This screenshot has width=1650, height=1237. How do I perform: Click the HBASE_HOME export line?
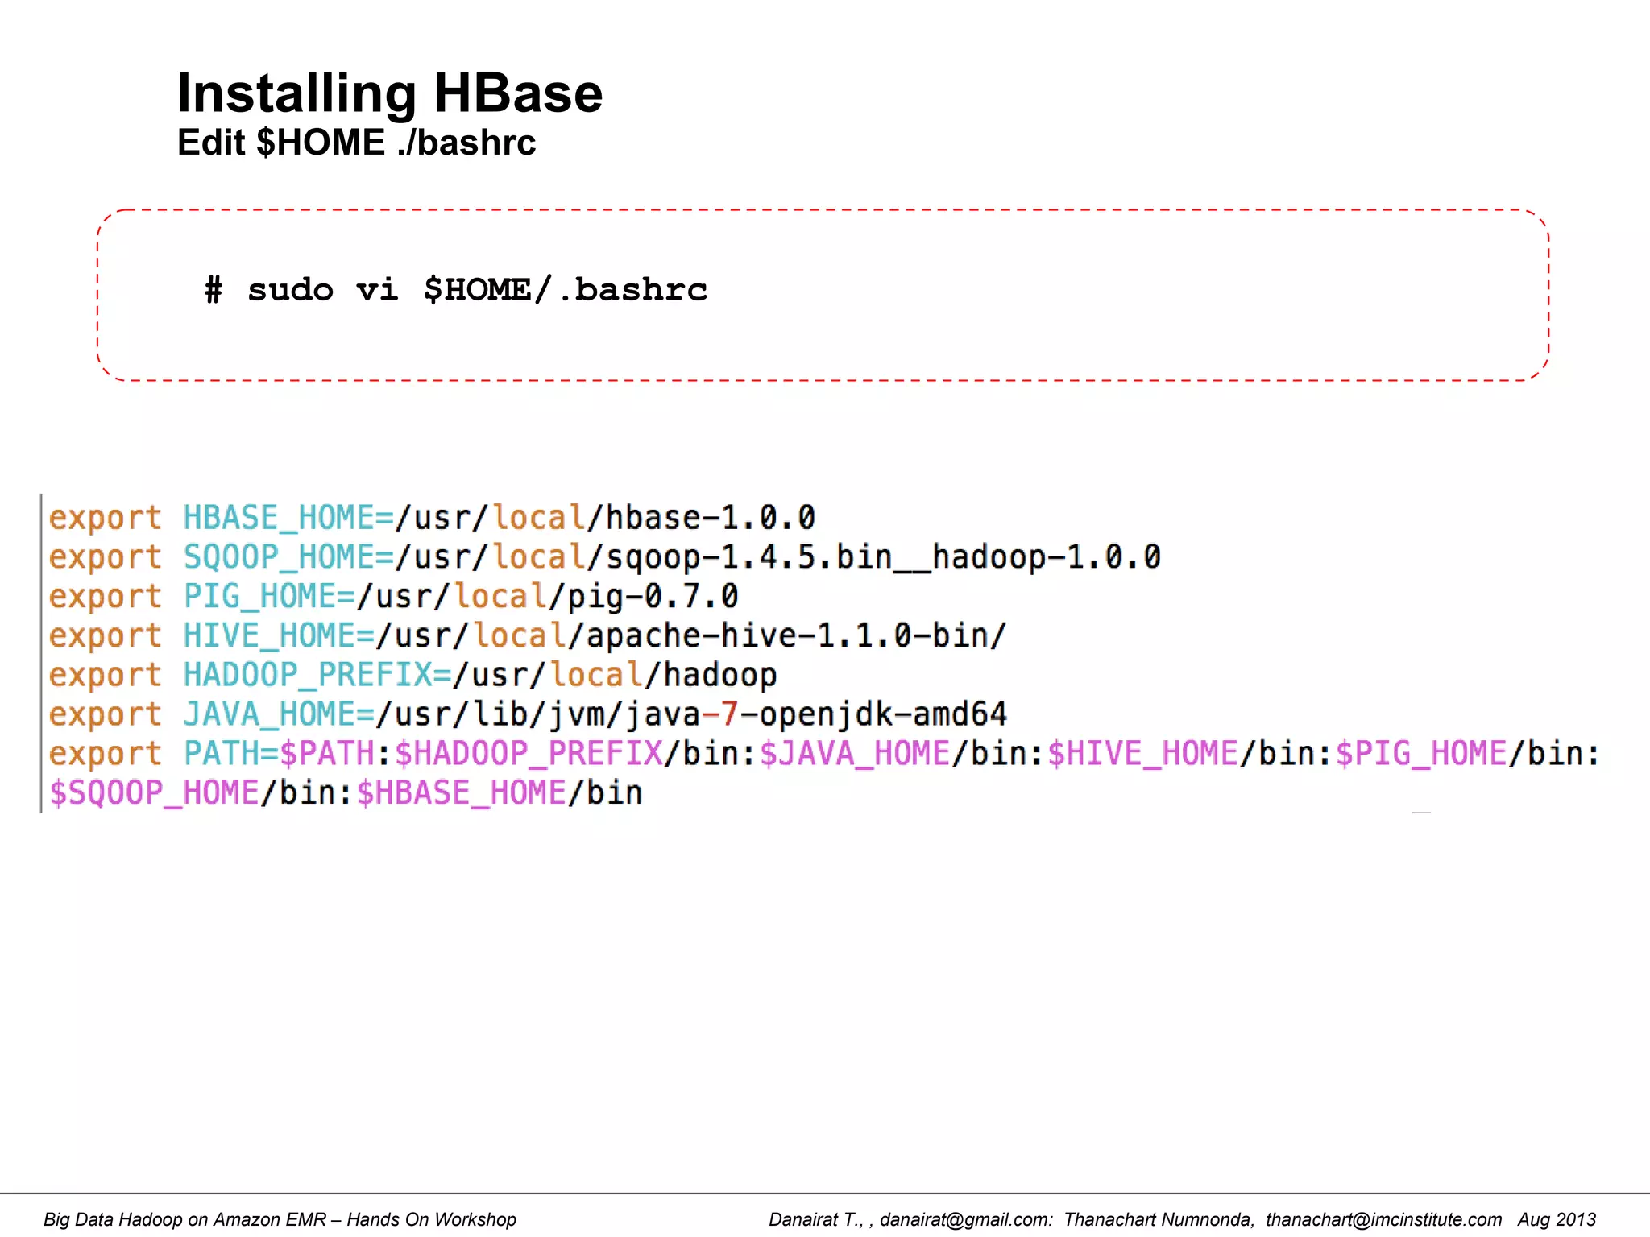(432, 518)
